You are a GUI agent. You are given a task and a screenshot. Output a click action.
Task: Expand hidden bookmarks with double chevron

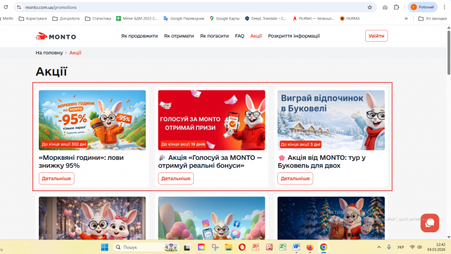tap(406, 18)
